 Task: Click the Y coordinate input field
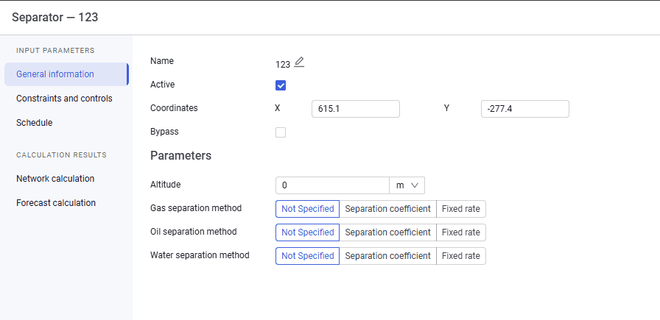525,109
